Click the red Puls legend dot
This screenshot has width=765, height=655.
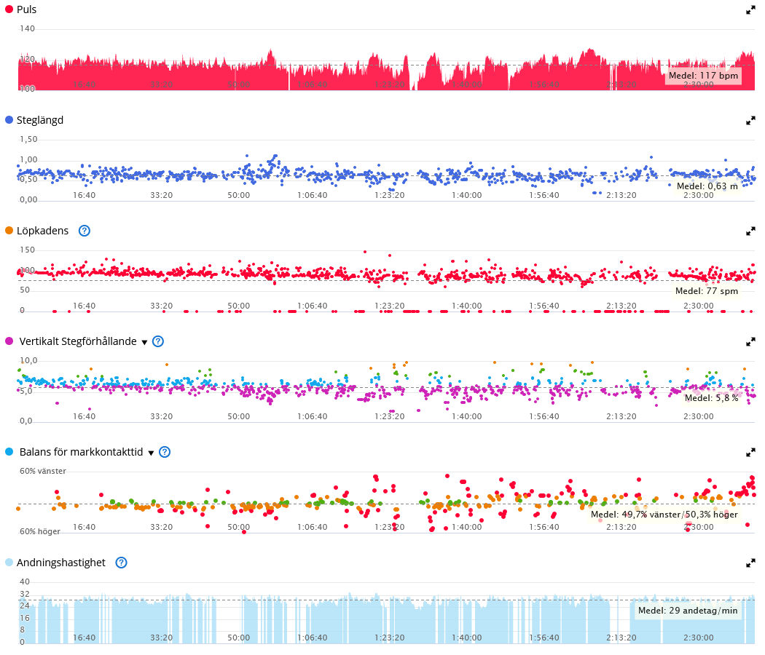click(x=9, y=9)
